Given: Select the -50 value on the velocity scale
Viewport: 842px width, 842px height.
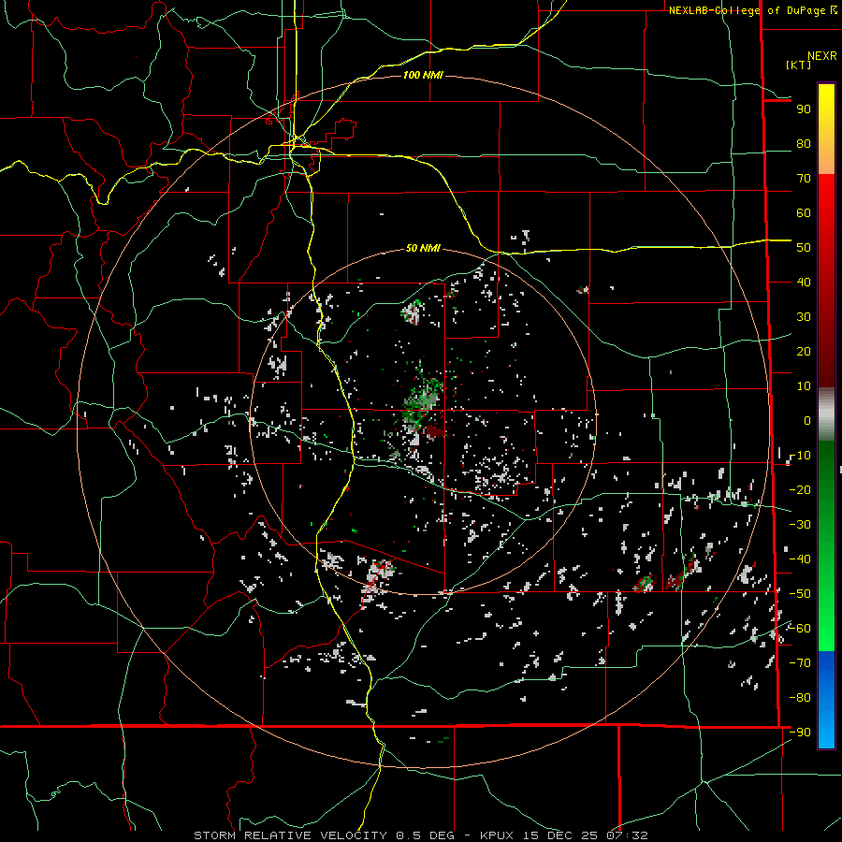Looking at the screenshot, I should click(800, 594).
